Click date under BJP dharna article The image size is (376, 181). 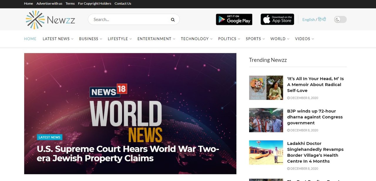click(x=303, y=130)
